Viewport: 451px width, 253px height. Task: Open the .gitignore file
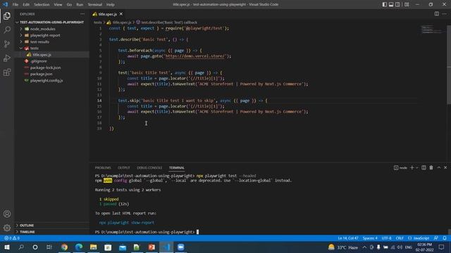[39, 61]
